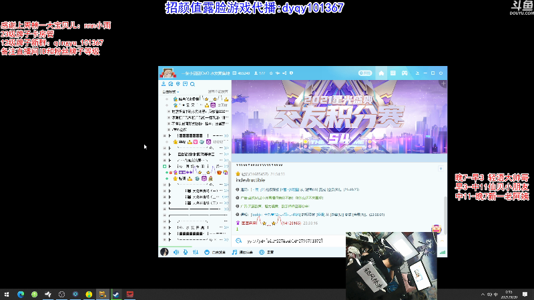Click the taskbar clock
This screenshot has width=534, height=300.
tap(509, 294)
